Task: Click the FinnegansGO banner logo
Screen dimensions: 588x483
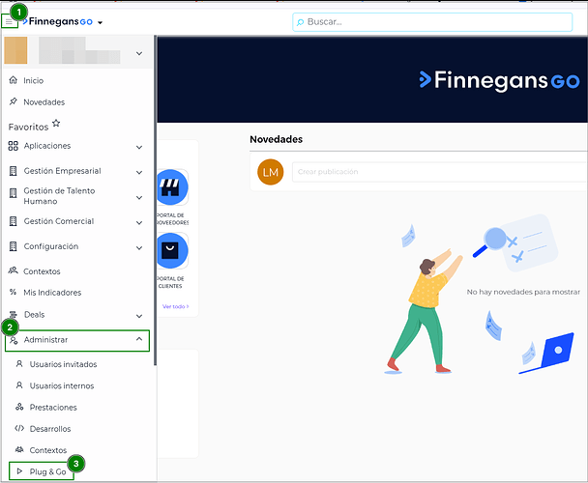Action: [499, 80]
